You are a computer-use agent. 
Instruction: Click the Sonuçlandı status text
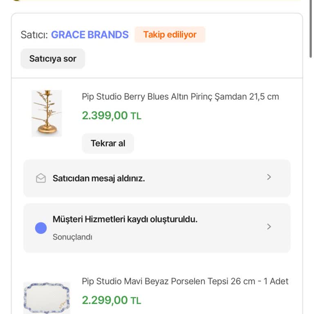[x=72, y=237]
